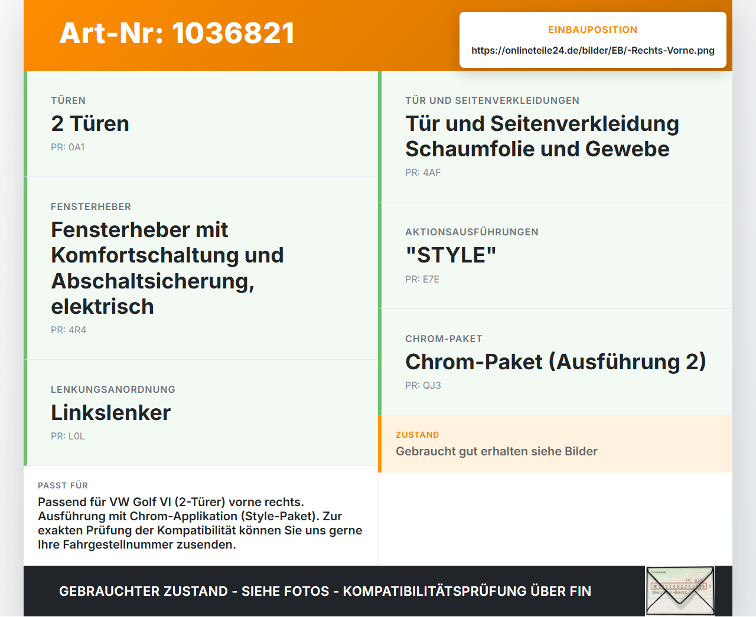Open the Rechts-Vorne.png image URL
Viewport: 756px width, 617px height.
tap(592, 51)
